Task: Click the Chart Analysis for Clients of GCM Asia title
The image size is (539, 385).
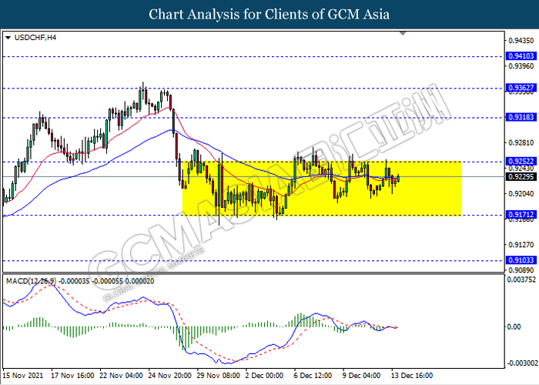Action: (269, 15)
